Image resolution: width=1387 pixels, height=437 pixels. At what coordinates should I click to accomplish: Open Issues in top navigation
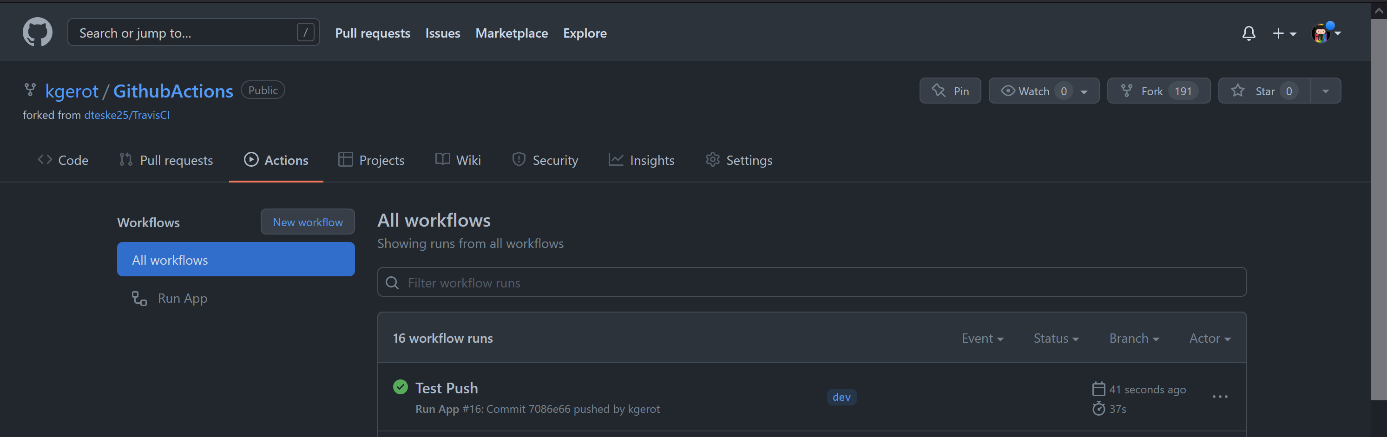click(443, 33)
